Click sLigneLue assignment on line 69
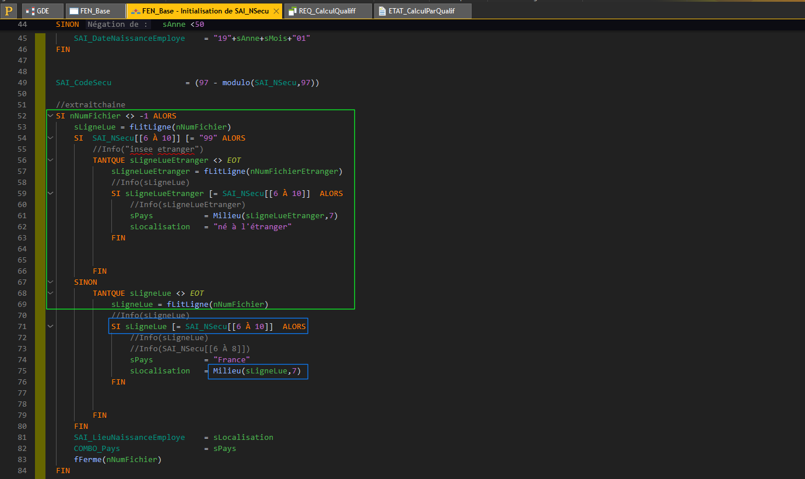The height and width of the screenshot is (479, 805). click(132, 305)
